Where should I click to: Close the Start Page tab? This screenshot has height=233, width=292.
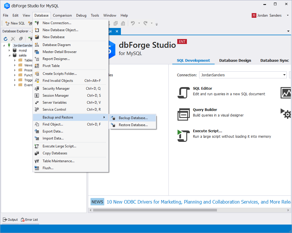[x=117, y=31]
